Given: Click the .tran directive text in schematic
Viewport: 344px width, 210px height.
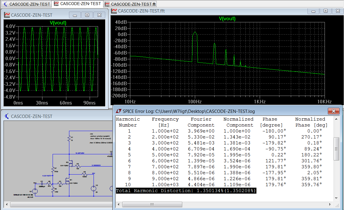Looking at the screenshot, I should click(x=101, y=143).
